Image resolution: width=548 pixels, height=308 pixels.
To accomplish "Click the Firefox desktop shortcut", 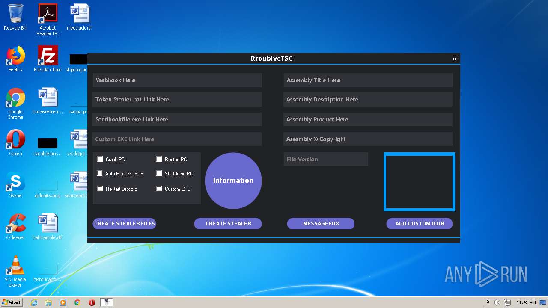I will click(15, 59).
